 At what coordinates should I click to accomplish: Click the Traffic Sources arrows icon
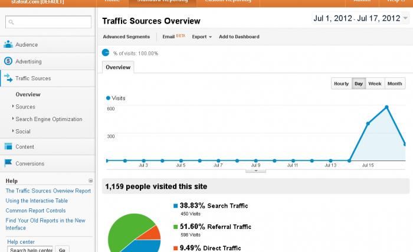point(8,78)
